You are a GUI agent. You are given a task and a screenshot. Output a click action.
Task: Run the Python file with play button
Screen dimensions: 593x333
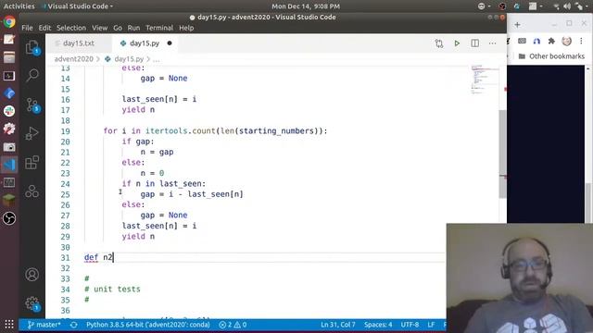(457, 43)
